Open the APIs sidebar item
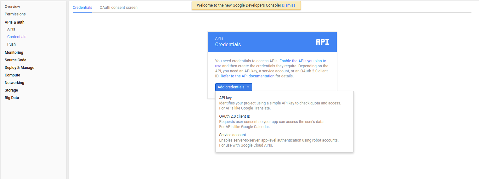This screenshot has width=479, height=179. point(11,29)
